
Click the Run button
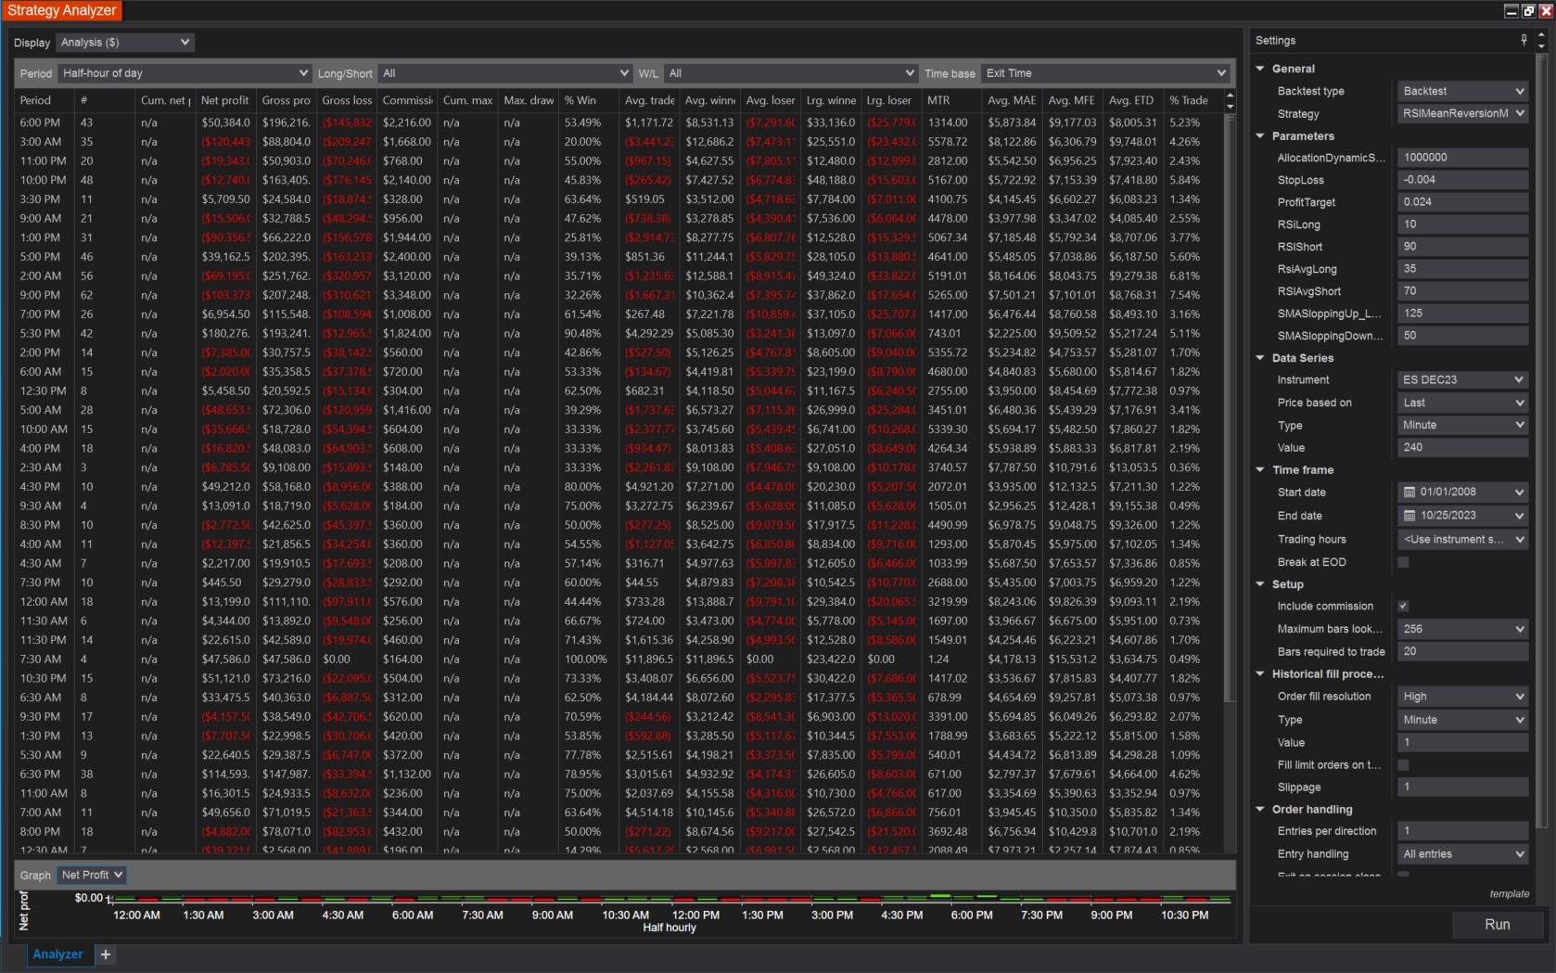coord(1497,925)
